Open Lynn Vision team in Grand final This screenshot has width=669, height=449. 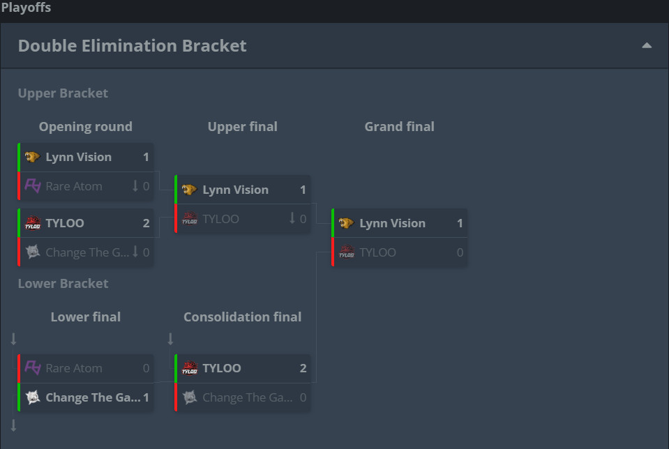tap(392, 223)
